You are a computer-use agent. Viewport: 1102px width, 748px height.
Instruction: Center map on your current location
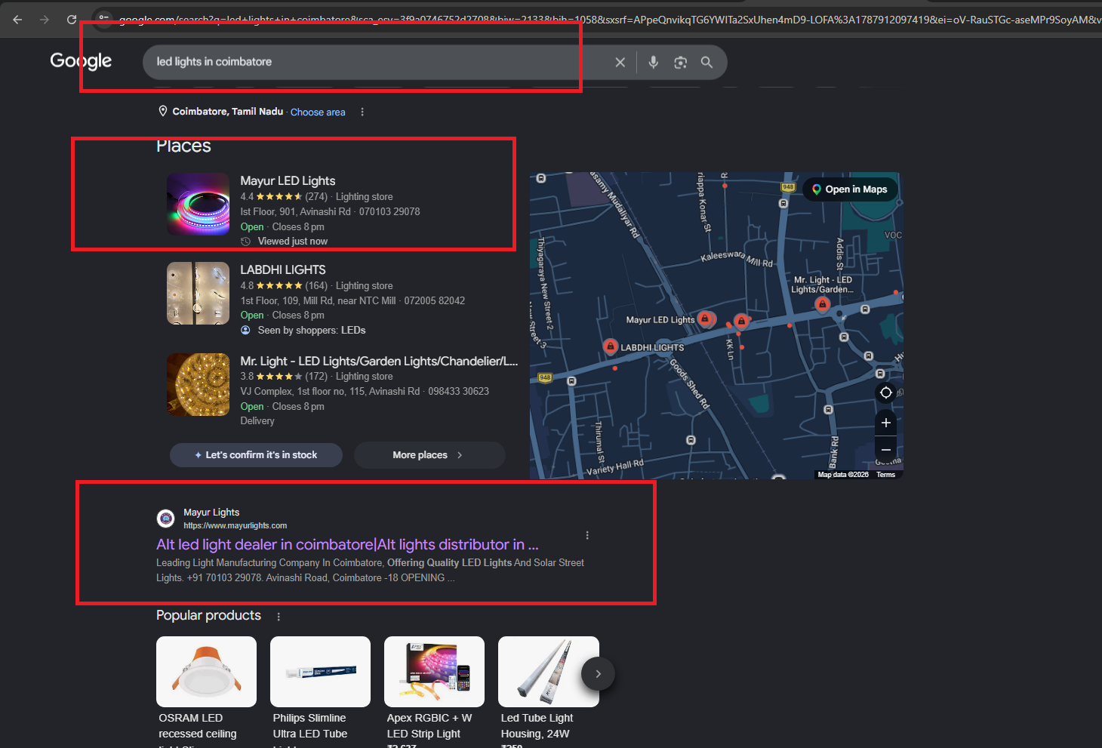(886, 392)
